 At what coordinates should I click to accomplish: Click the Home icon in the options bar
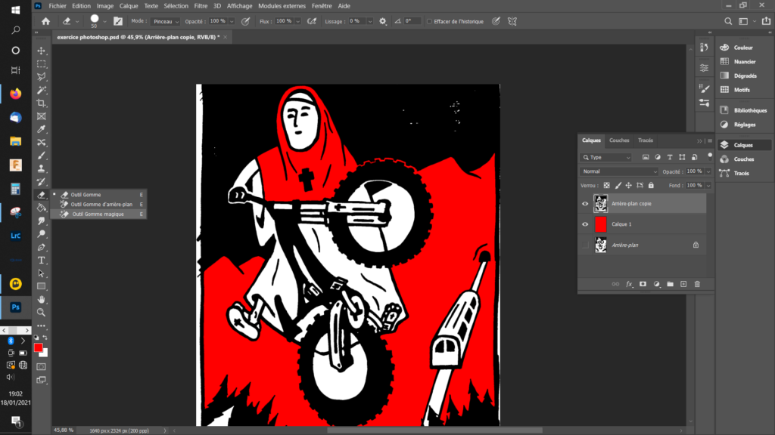(46, 21)
